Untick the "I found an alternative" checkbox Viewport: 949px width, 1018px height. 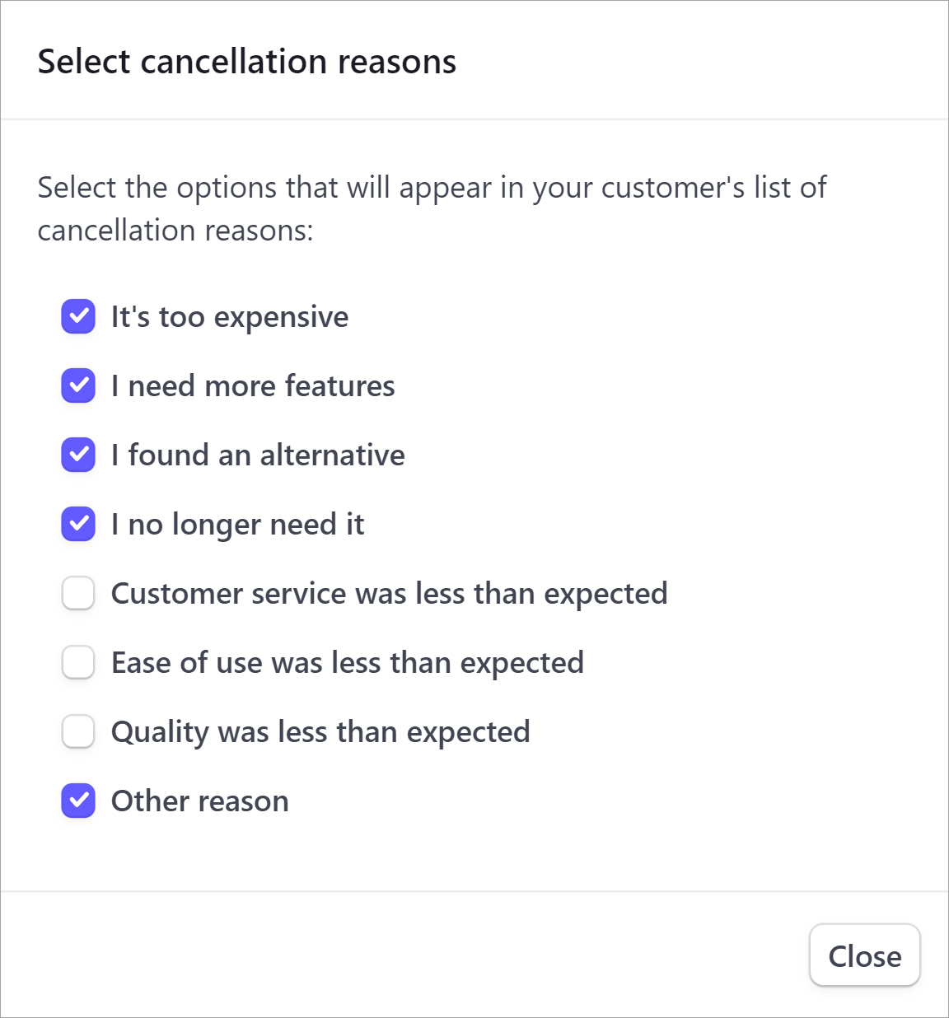pos(78,455)
